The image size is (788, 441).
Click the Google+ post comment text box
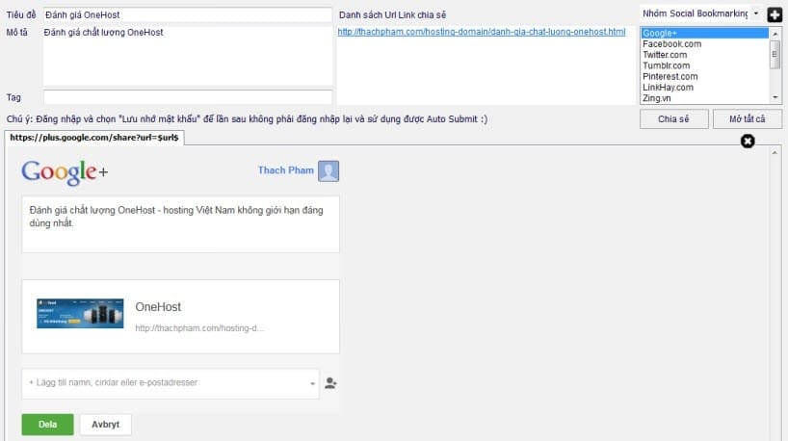pos(180,224)
